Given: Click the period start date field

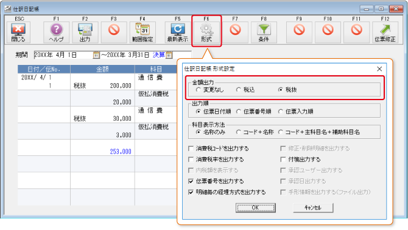Looking at the screenshot, I should point(64,55).
